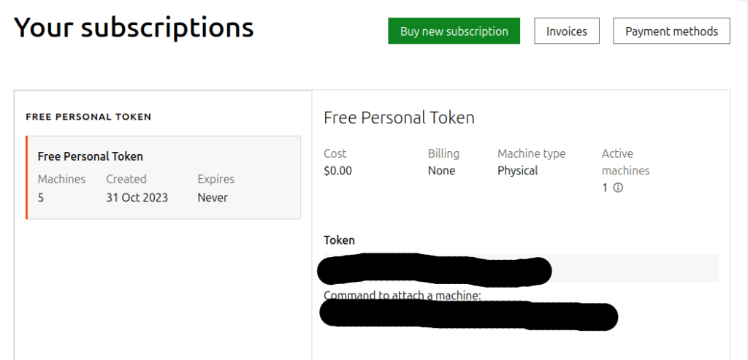Screen dimensions: 748x360
Task: Click the $0.00 cost value
Action: coord(337,171)
